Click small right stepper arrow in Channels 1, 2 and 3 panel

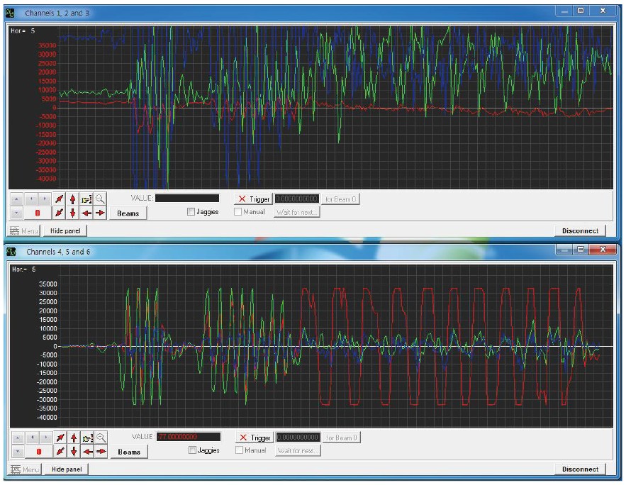coord(45,199)
